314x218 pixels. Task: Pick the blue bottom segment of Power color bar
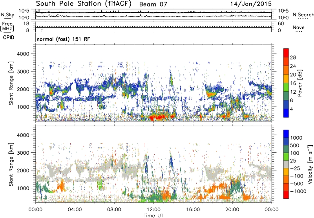click(286, 113)
